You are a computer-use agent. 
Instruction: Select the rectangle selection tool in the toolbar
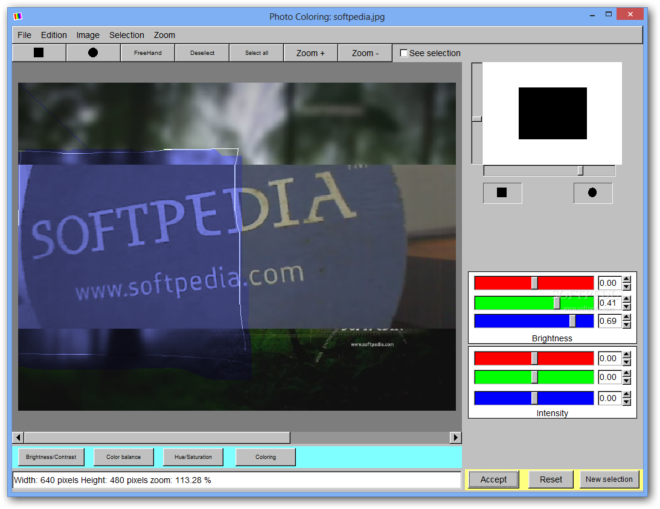click(x=39, y=53)
